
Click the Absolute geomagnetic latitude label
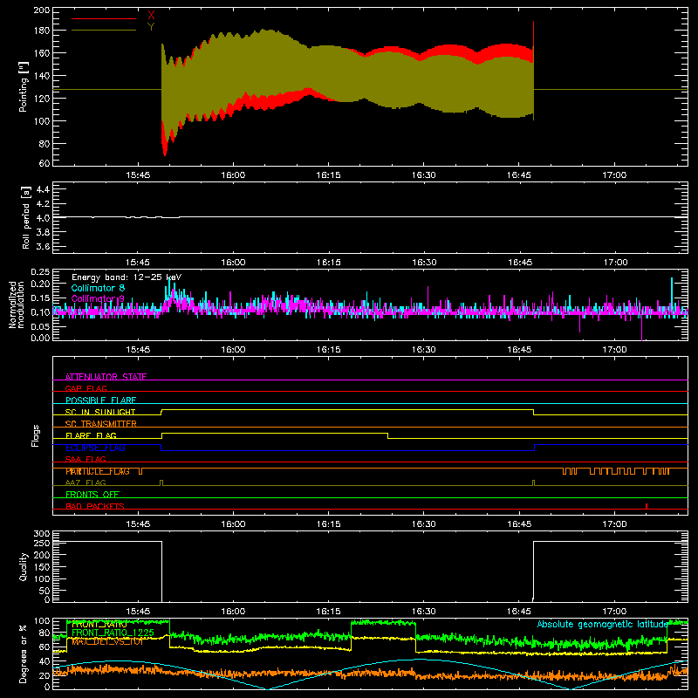tap(603, 624)
